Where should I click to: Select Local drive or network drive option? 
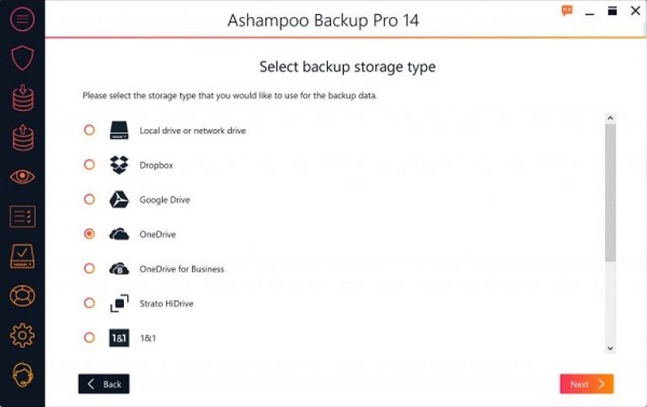(x=89, y=130)
